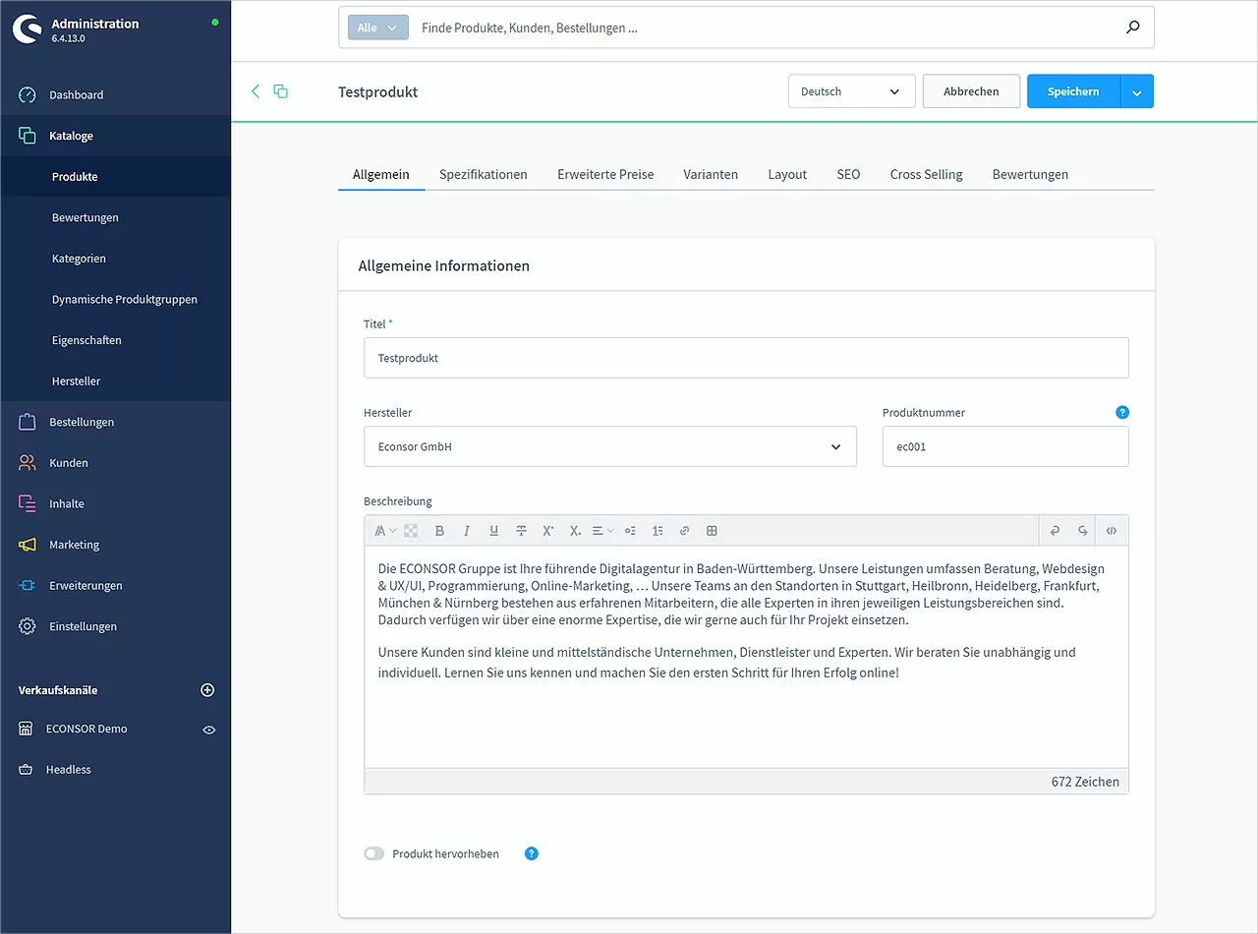Open the Produktnummer help tooltip
This screenshot has height=934, width=1258.
pos(1122,412)
